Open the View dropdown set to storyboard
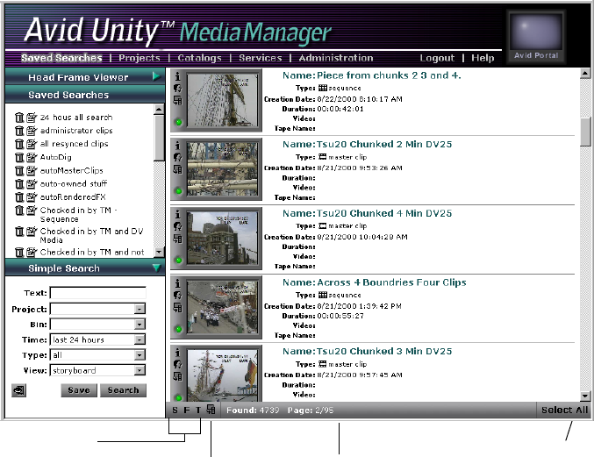Image resolution: width=594 pixels, height=457 pixels. pos(140,370)
